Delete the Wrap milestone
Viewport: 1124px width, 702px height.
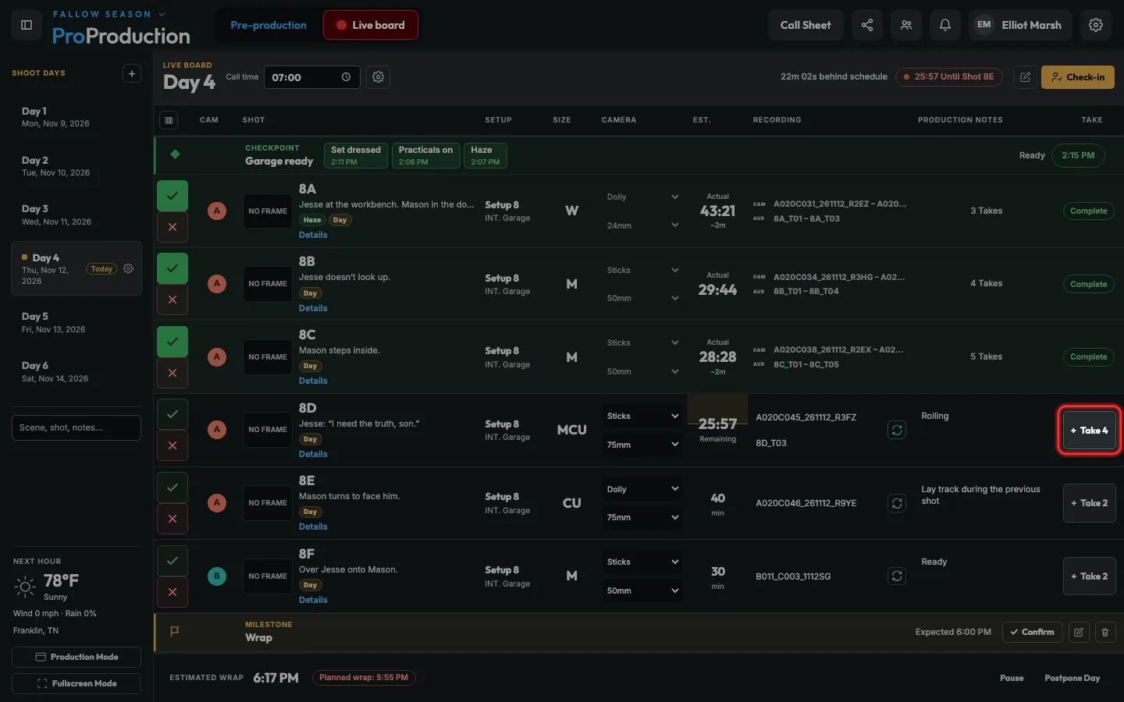coord(1105,633)
